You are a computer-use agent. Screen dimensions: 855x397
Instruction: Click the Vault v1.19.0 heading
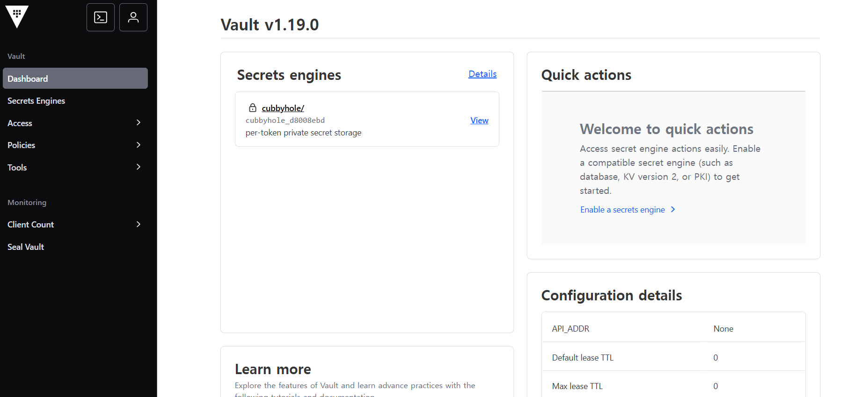click(270, 24)
